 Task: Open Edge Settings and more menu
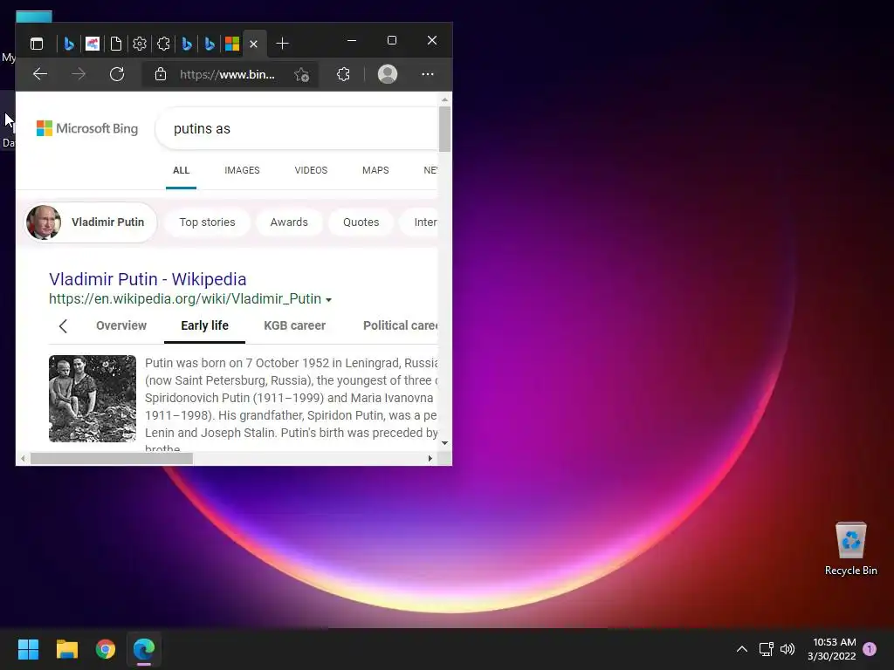coord(428,74)
